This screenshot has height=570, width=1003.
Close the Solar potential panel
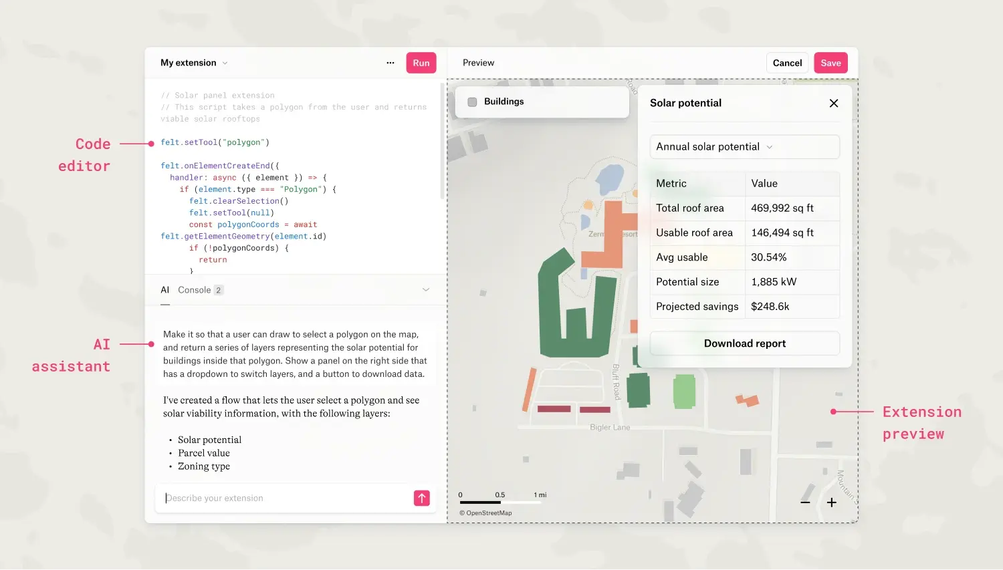click(x=833, y=103)
